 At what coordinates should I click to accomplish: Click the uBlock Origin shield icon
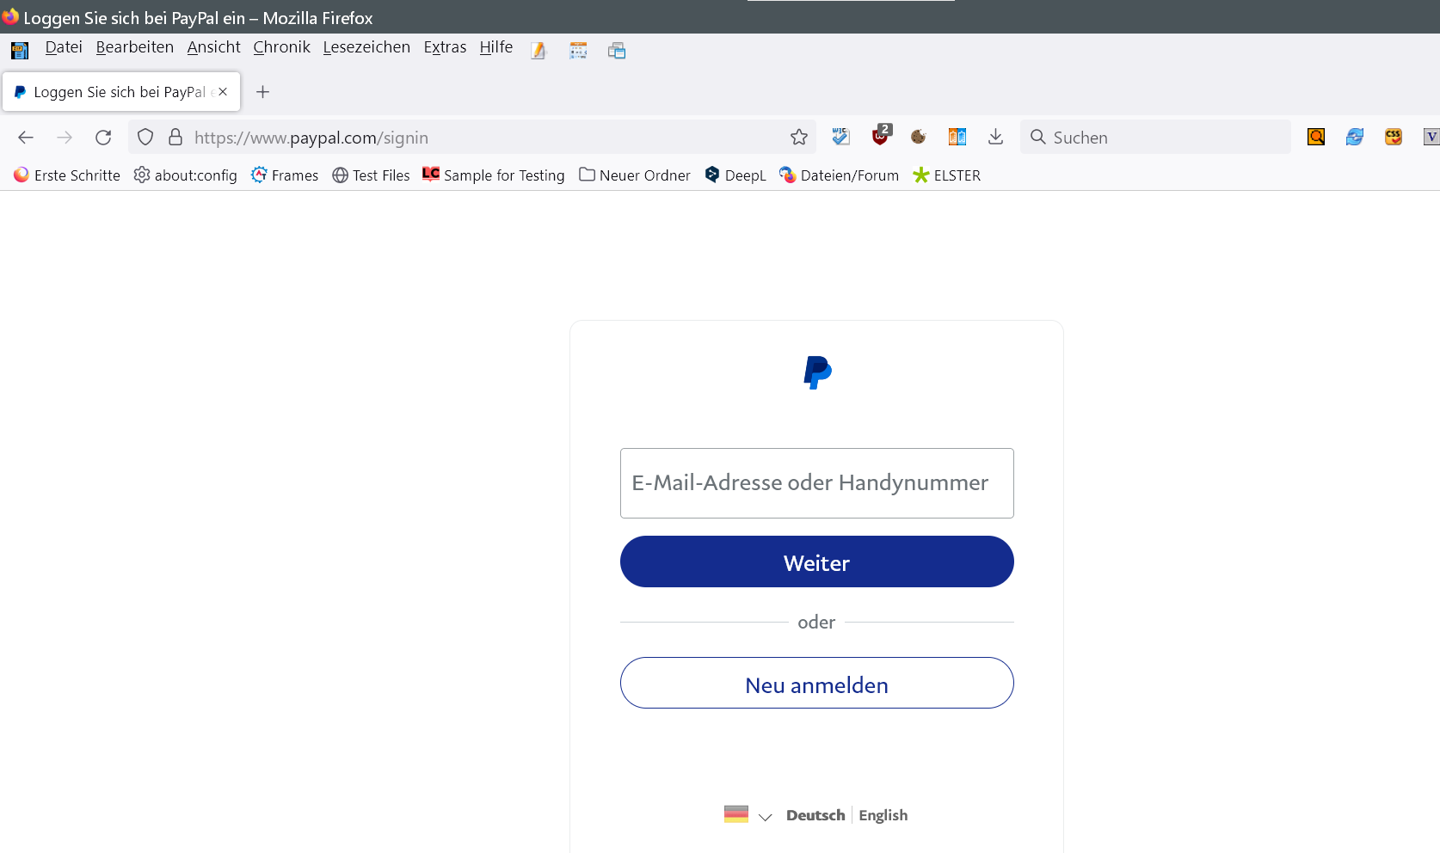click(880, 136)
